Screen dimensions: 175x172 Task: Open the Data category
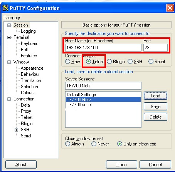[x=25, y=105]
